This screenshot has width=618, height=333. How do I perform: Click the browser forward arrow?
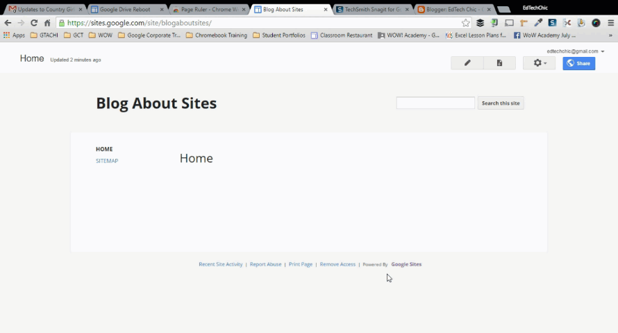(21, 23)
